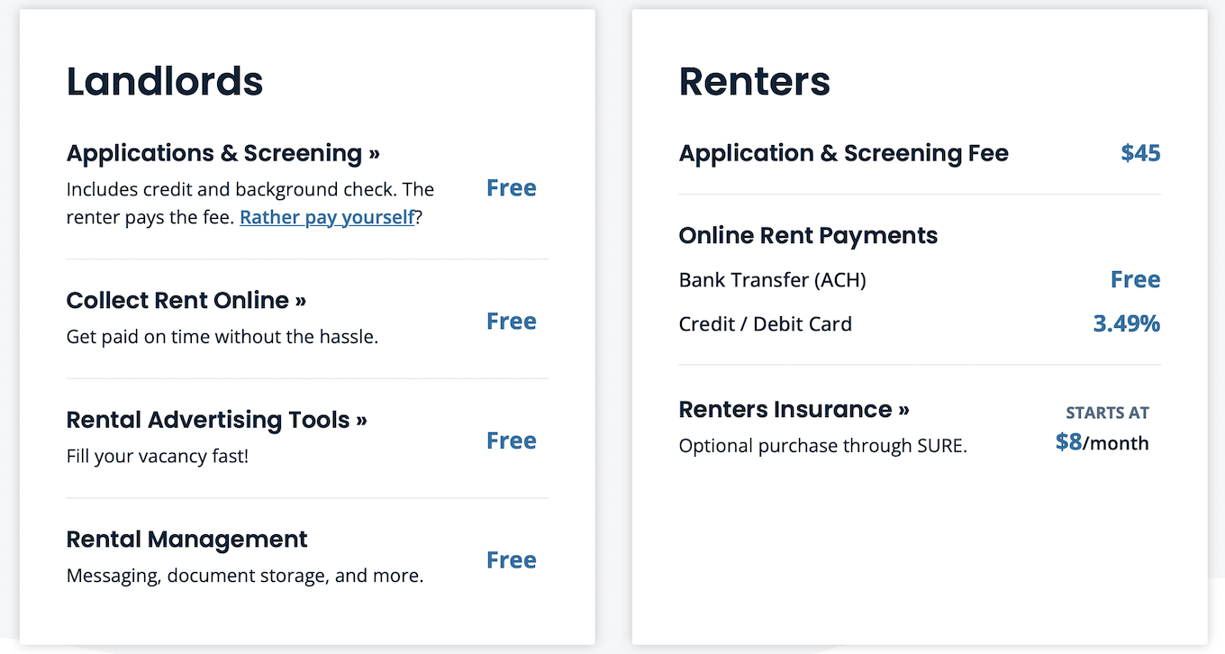Select the Renters card heading
Screen dimensions: 1225x654
tap(755, 81)
